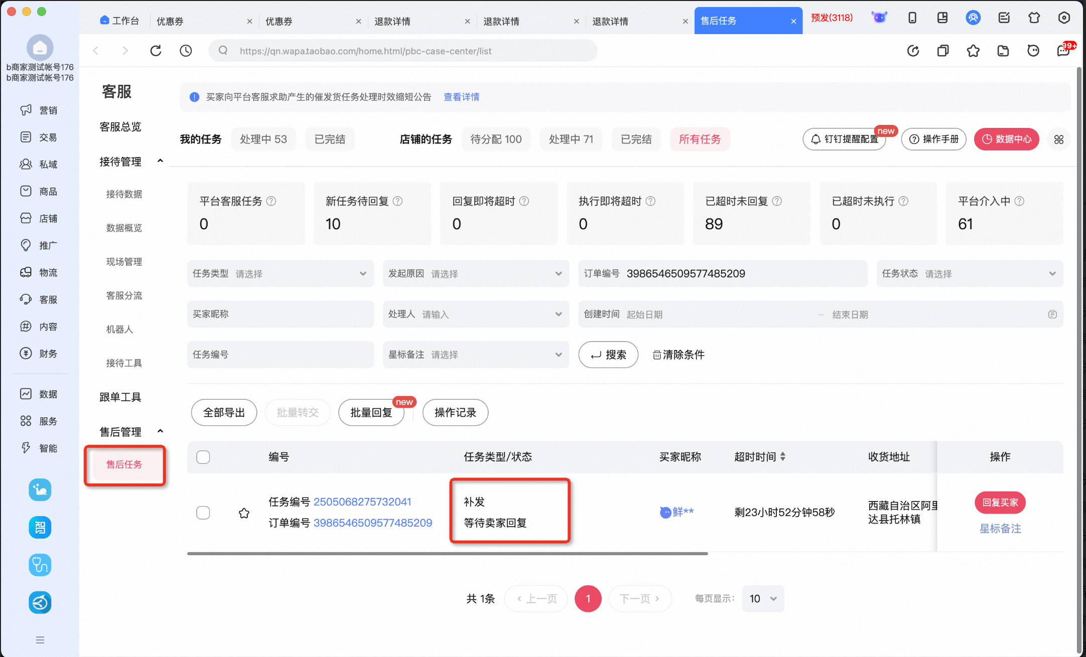The height and width of the screenshot is (657, 1086).
Task: Open the 每页显示 page size dropdown
Action: pyautogui.click(x=762, y=598)
